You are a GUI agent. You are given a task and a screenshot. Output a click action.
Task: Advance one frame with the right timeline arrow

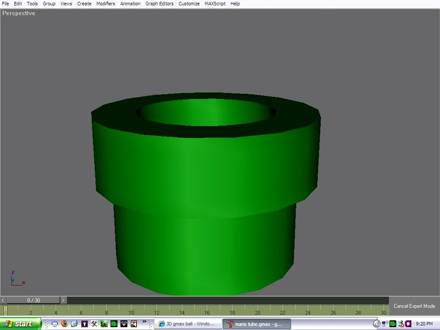point(63,300)
